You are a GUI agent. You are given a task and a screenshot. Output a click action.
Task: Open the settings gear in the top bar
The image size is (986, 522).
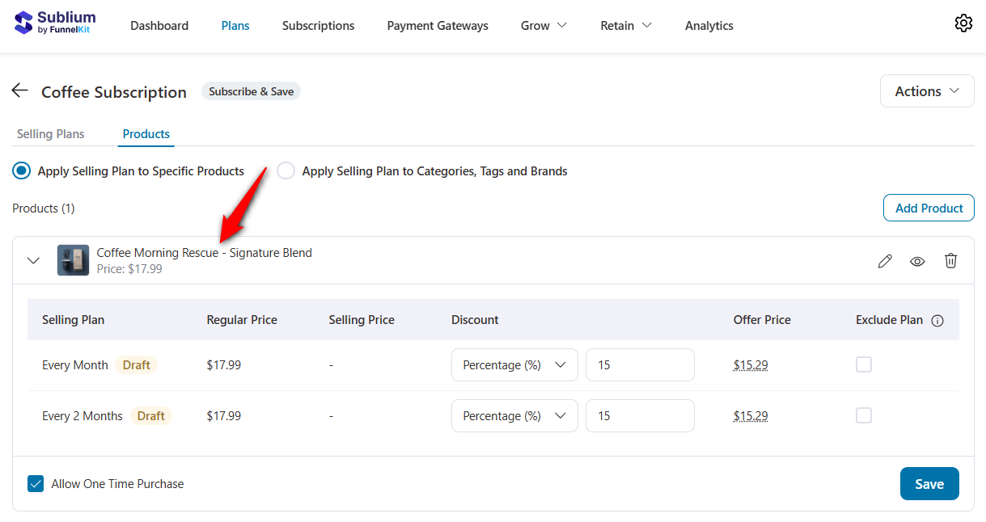coord(963,23)
